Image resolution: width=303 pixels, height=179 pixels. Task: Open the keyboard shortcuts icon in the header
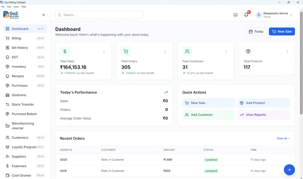click(236, 15)
